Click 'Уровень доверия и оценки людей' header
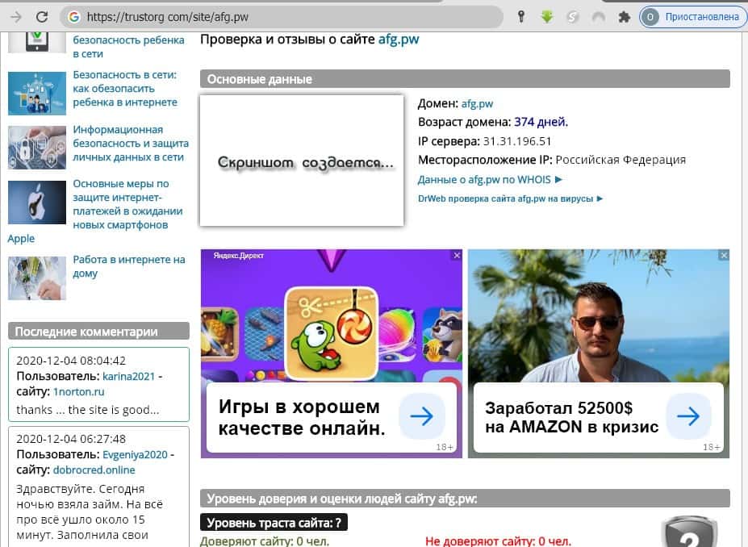This screenshot has width=748, height=547. (x=465, y=499)
